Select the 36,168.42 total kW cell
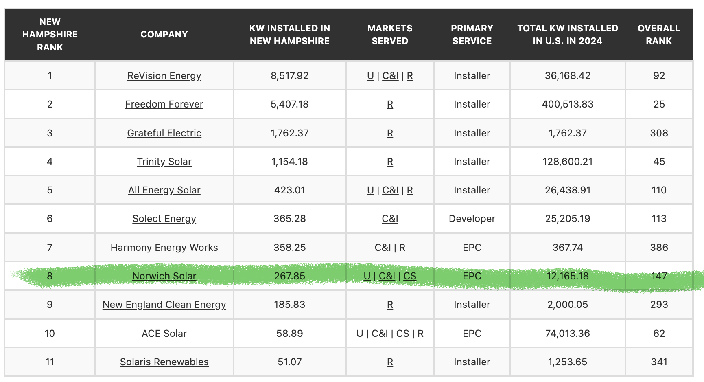 tap(568, 76)
